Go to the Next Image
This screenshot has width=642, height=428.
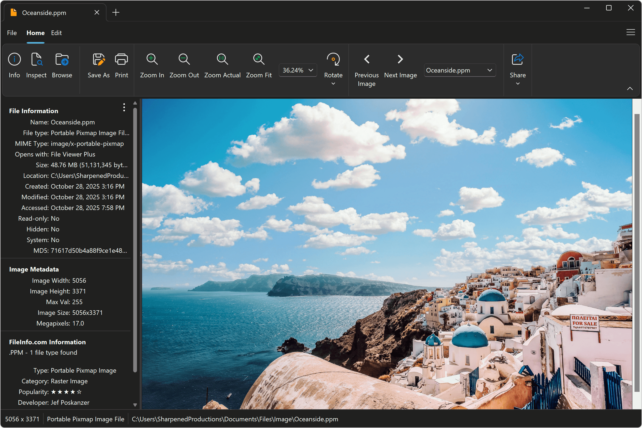pos(400,59)
